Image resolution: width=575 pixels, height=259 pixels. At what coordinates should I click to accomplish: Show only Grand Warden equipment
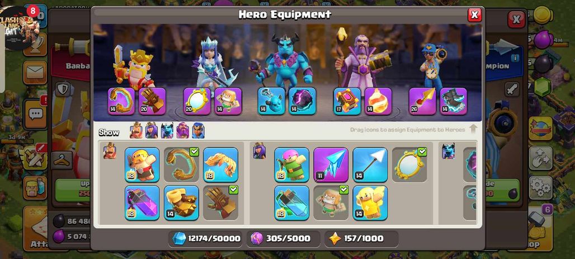tap(182, 130)
